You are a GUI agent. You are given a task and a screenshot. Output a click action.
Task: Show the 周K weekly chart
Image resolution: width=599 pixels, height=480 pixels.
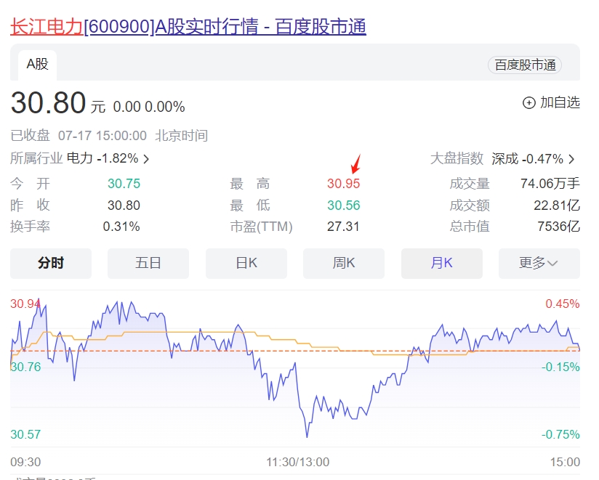tap(344, 263)
